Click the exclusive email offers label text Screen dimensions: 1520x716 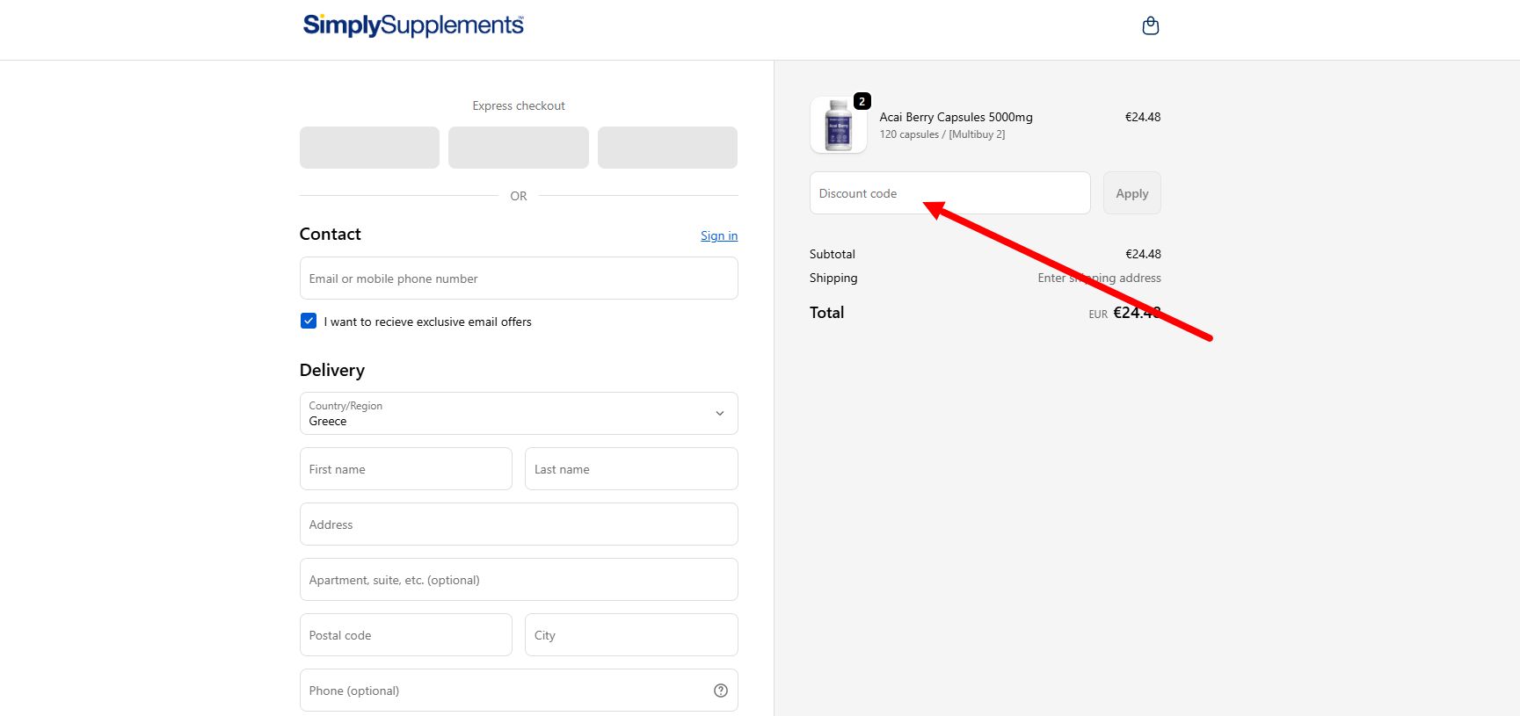pos(428,322)
